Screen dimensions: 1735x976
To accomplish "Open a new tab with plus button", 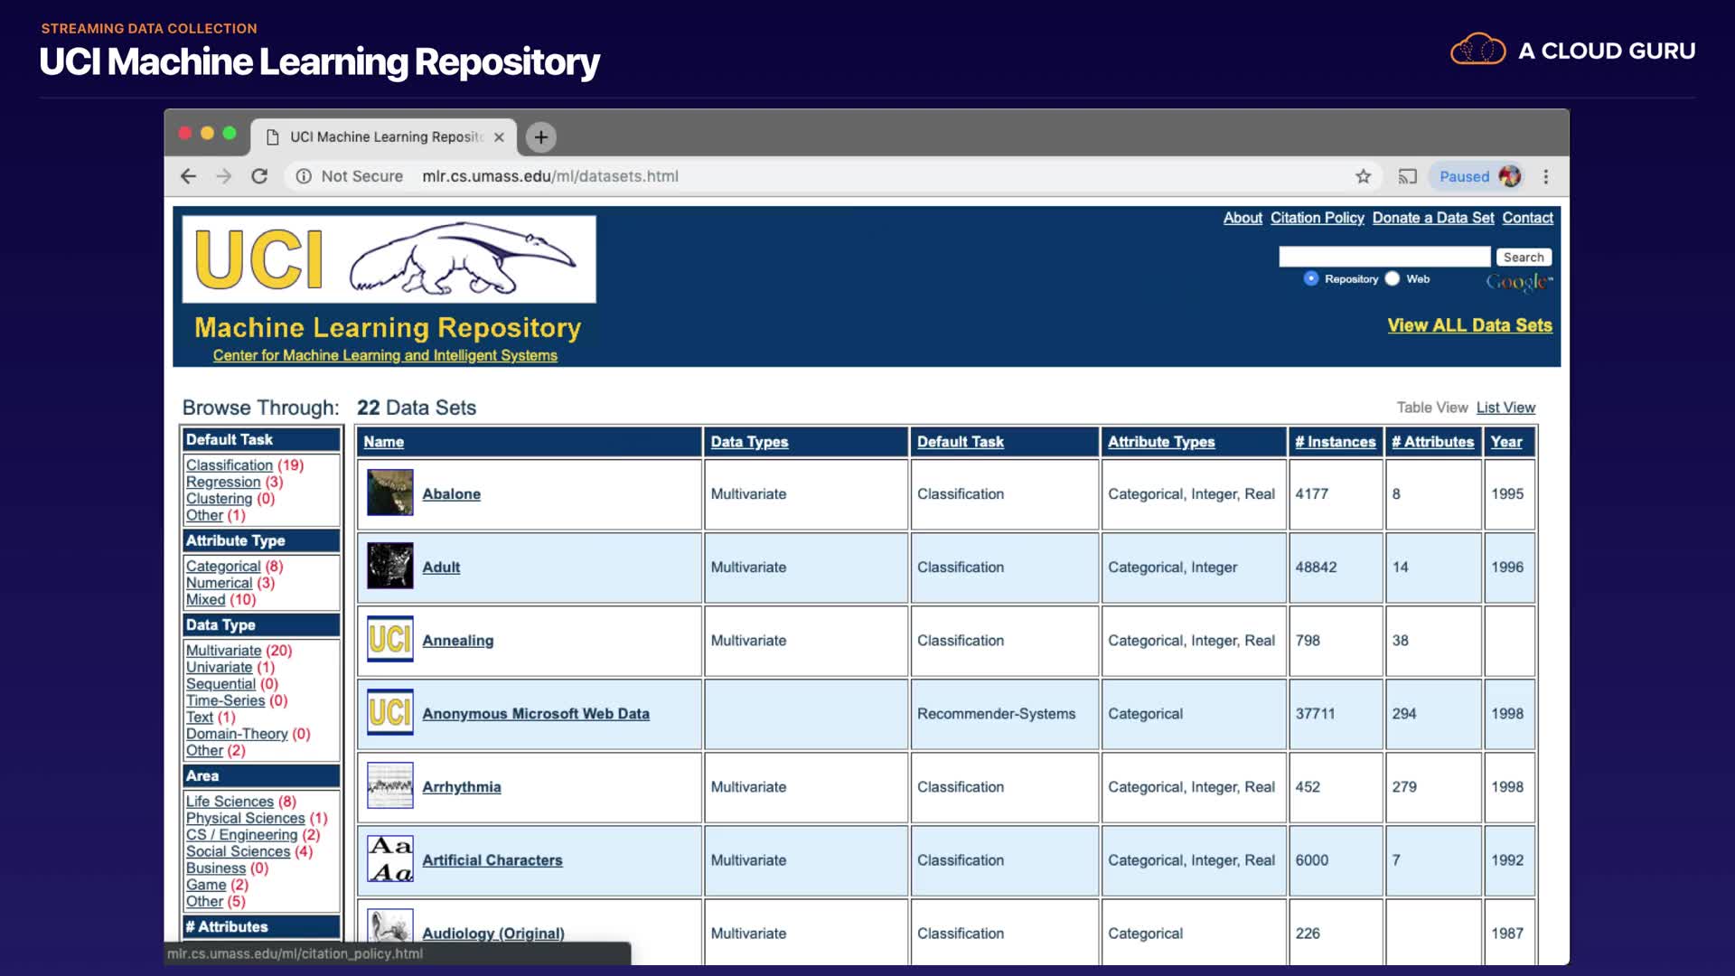I will click(x=540, y=137).
